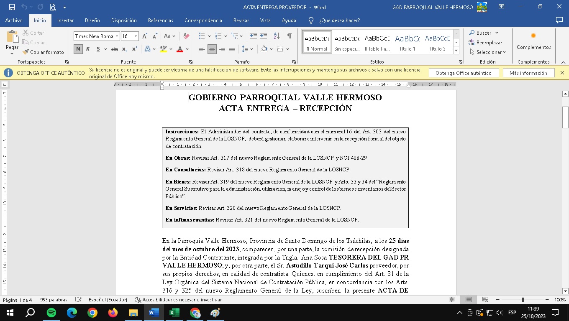Click the zoom slider in status bar
The height and width of the screenshot is (321, 569).
click(523, 300)
